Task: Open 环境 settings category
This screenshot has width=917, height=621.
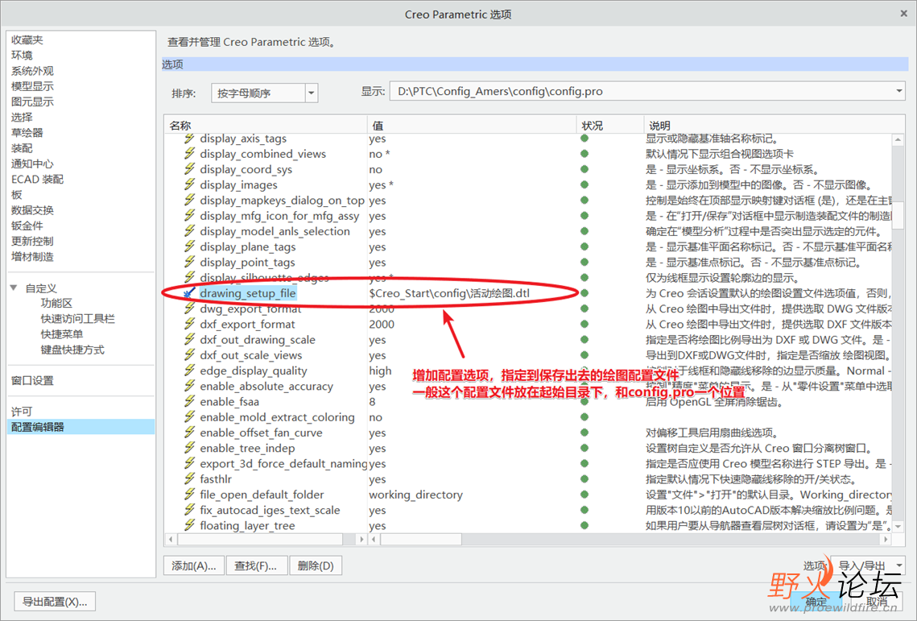Action: (22, 55)
